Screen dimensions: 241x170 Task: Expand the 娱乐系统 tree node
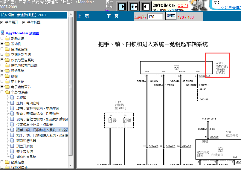point(2,70)
